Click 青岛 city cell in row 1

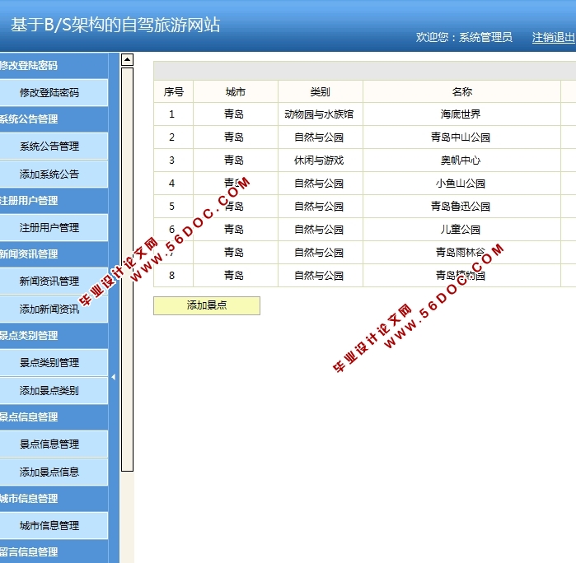pyautogui.click(x=234, y=114)
